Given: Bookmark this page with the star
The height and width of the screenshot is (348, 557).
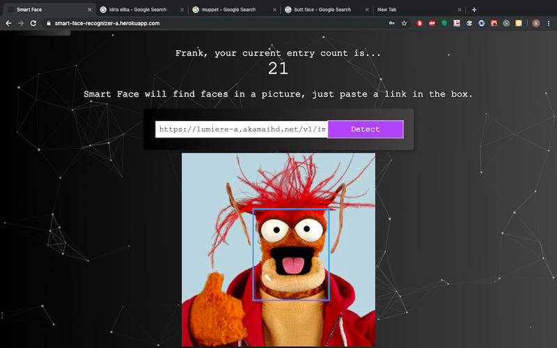Looking at the screenshot, I should click(404, 24).
